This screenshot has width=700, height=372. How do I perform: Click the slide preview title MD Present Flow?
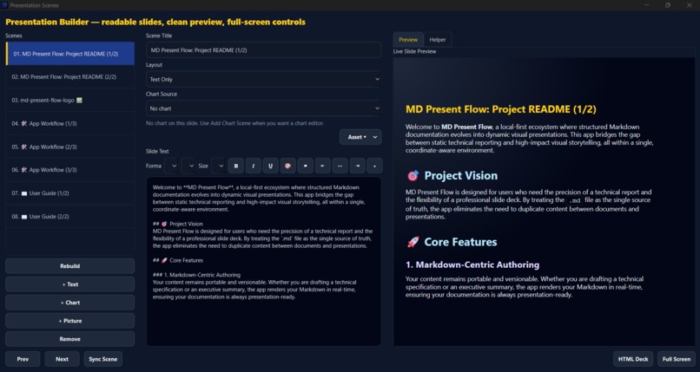pyautogui.click(x=501, y=109)
